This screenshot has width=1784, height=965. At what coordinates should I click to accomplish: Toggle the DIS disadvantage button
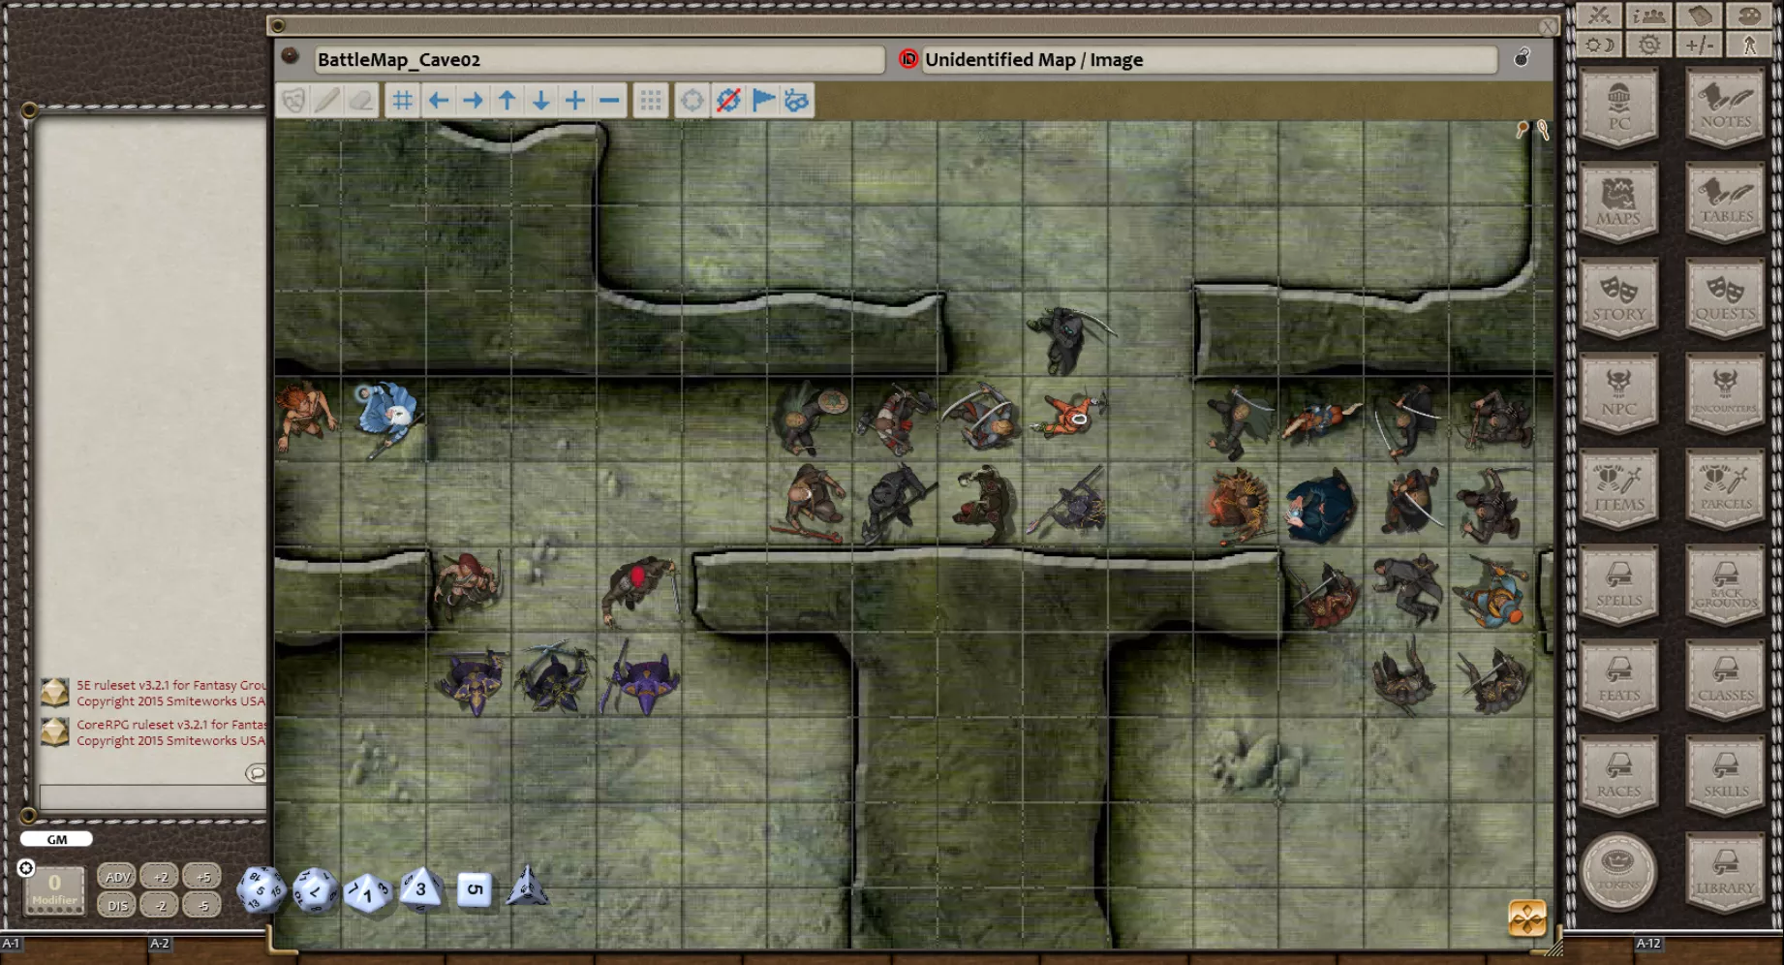[117, 906]
